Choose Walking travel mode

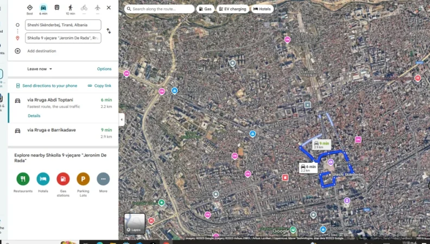pos(71,8)
